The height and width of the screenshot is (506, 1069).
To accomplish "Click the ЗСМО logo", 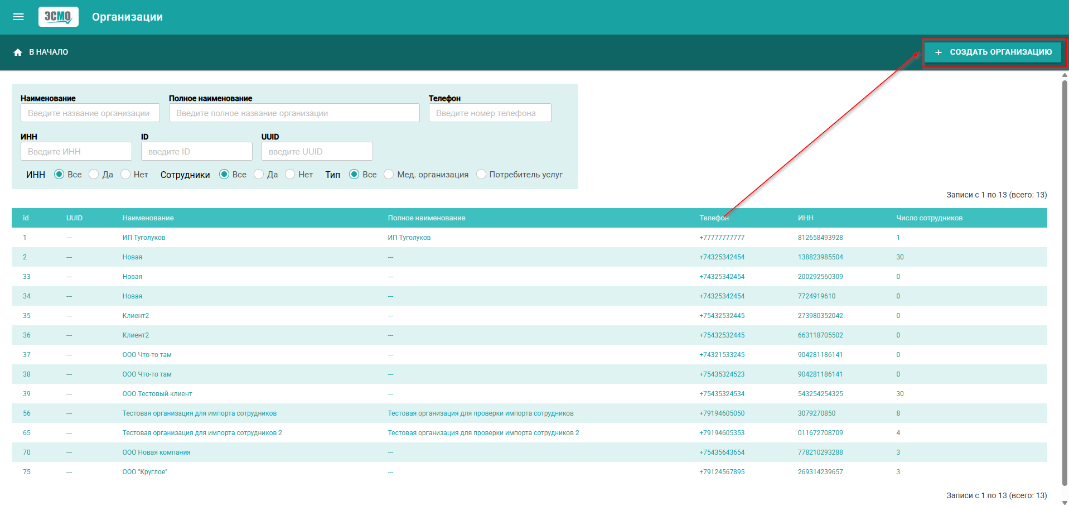I will (x=59, y=17).
